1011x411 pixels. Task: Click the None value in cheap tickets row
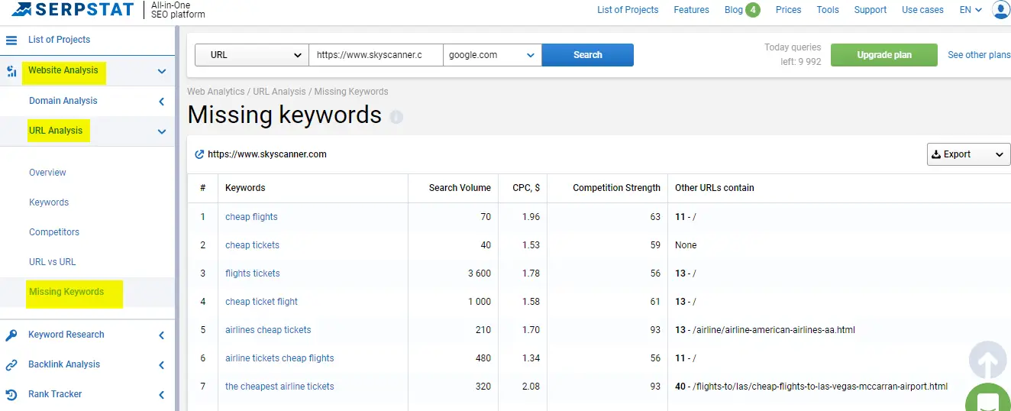[x=686, y=245]
